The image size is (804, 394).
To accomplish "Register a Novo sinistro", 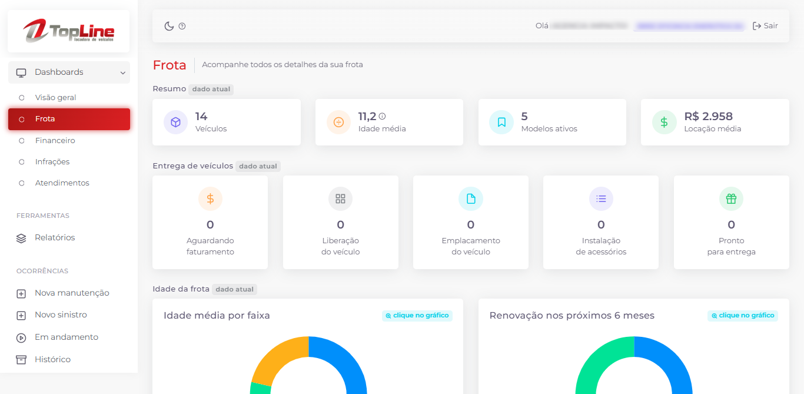I will (61, 315).
